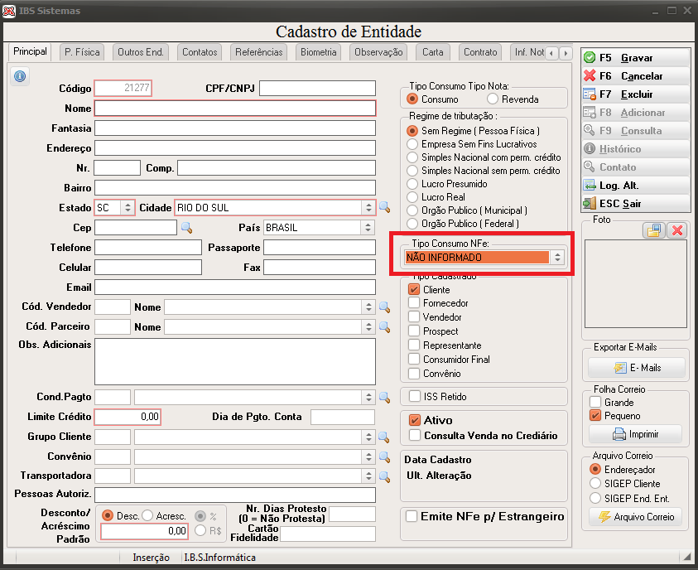
Task: Click the magnifier search icon next to Cidade
Action: point(385,207)
